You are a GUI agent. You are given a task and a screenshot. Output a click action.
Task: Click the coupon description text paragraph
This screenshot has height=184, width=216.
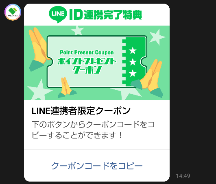point(93,130)
